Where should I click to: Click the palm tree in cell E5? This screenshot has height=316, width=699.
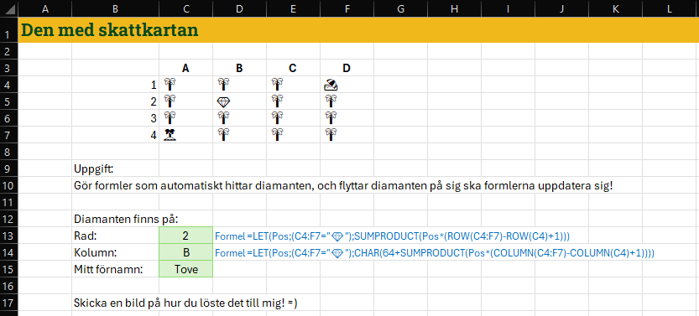tap(277, 101)
